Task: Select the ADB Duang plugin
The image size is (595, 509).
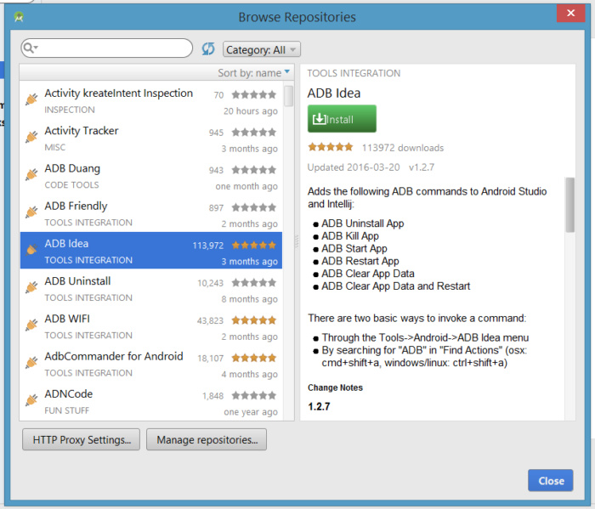Action: [151, 176]
